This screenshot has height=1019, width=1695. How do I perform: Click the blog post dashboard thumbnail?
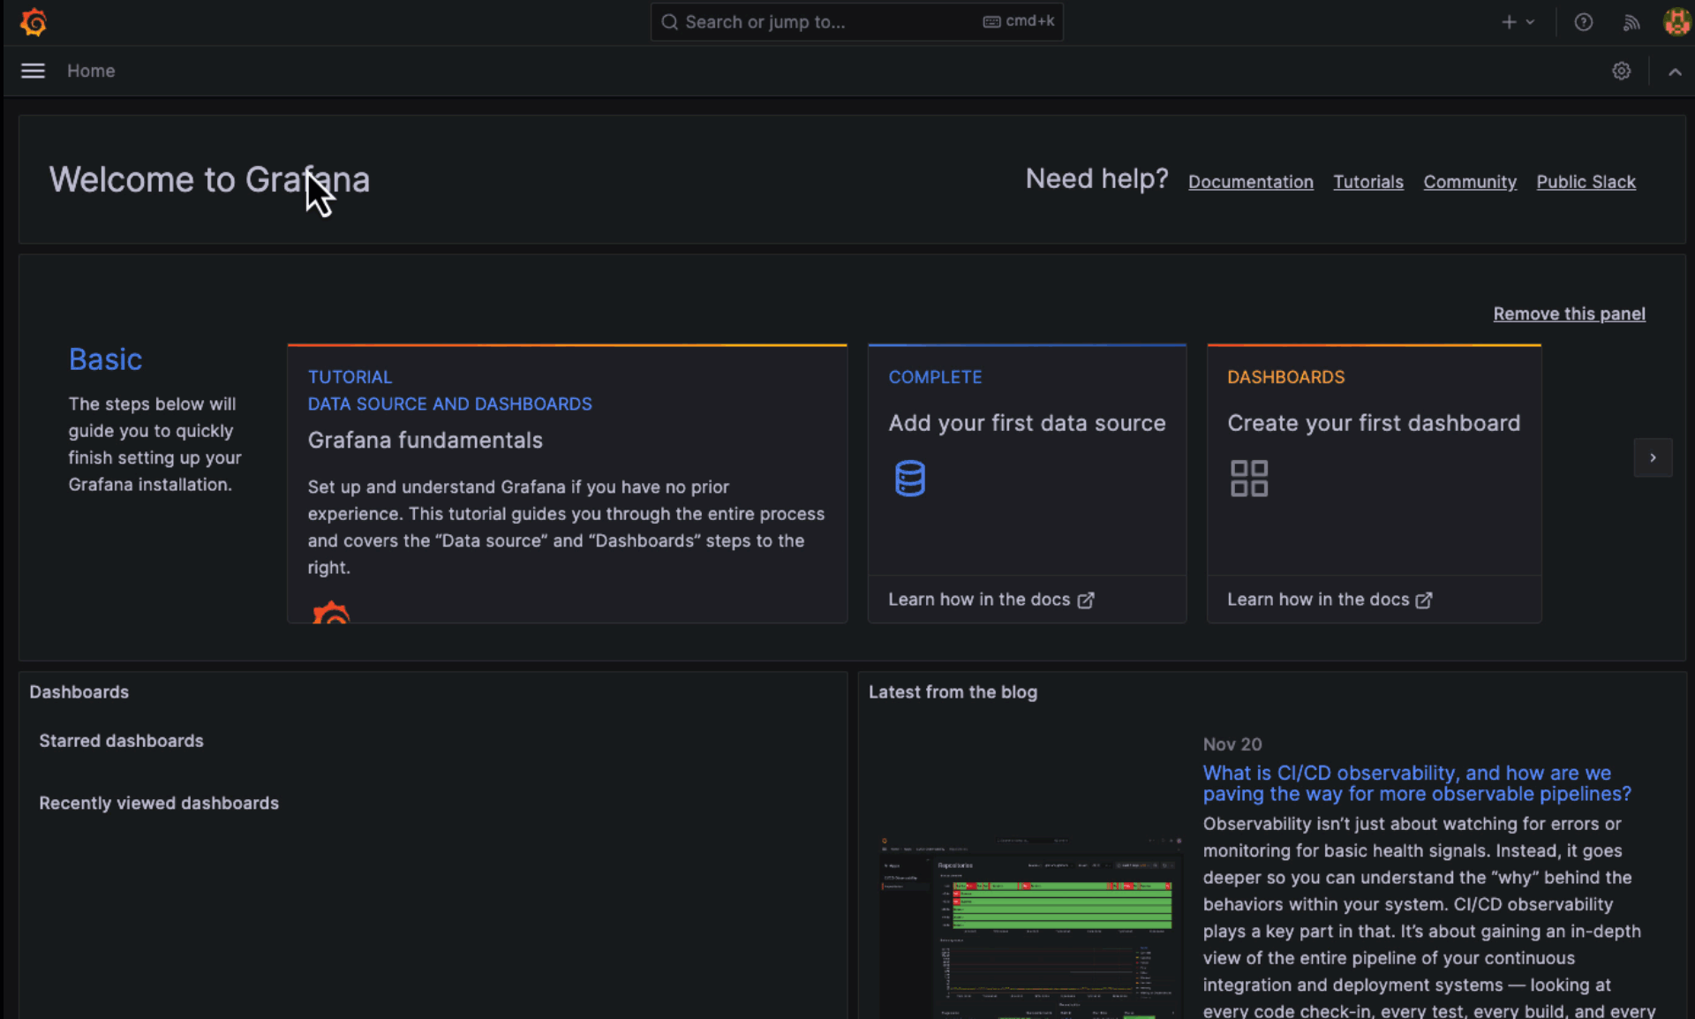1030,927
